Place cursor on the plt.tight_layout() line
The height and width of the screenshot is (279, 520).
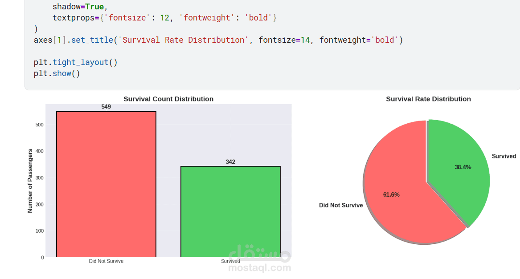tap(76, 62)
